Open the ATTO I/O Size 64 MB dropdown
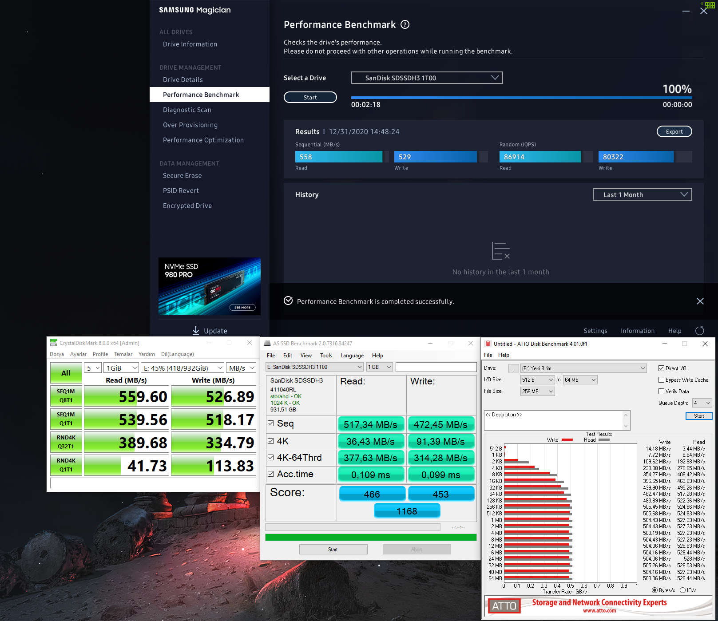This screenshot has width=718, height=621. pos(580,380)
